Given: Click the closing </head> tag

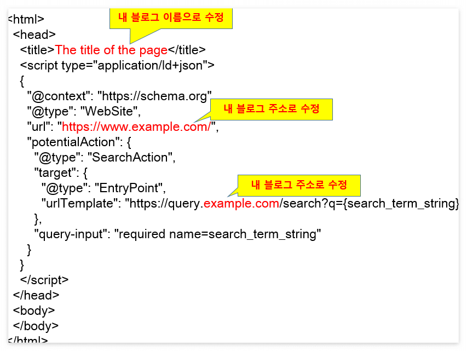Looking at the screenshot, I should click(36, 295).
